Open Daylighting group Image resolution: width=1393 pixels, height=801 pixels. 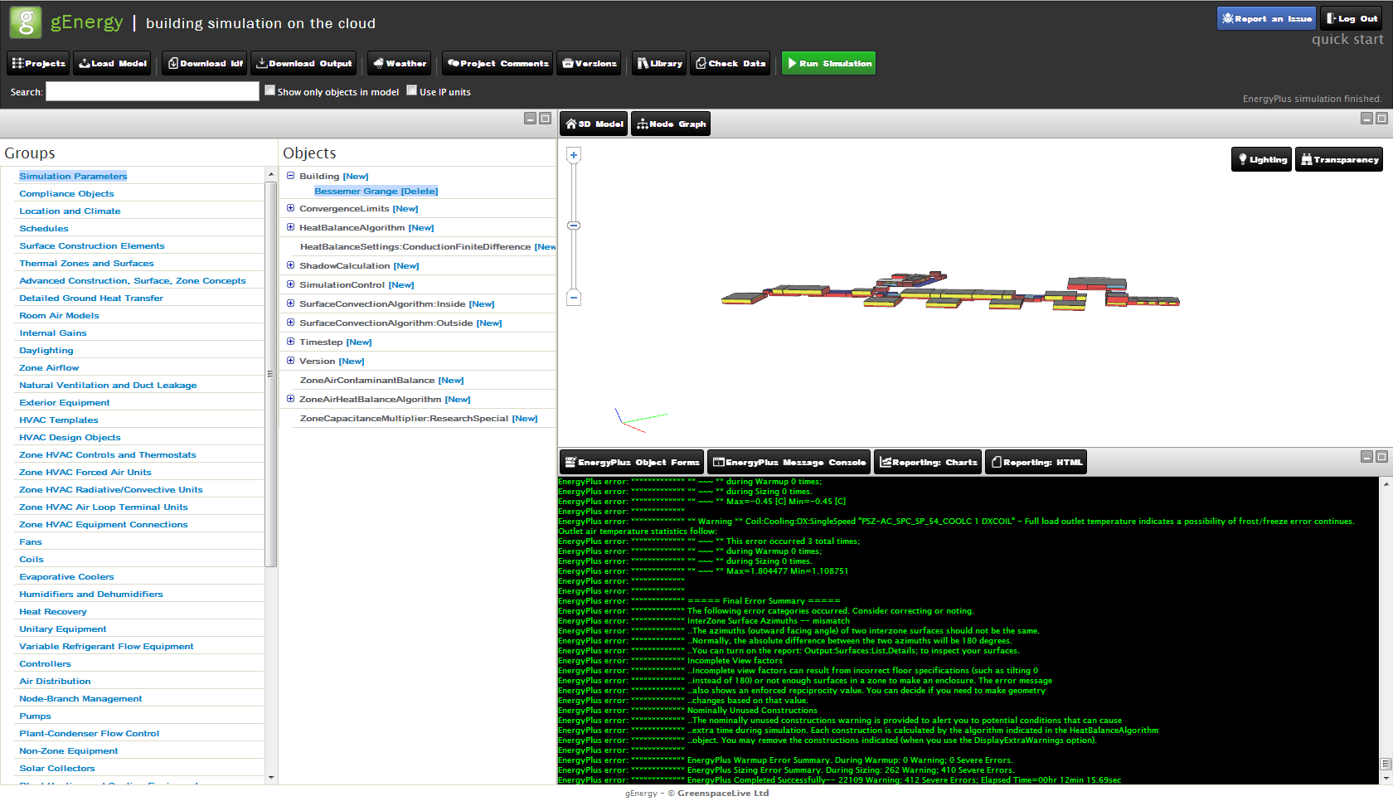point(46,350)
